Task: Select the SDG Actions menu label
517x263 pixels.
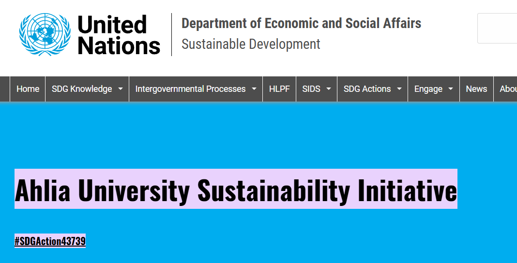Action: click(x=367, y=89)
